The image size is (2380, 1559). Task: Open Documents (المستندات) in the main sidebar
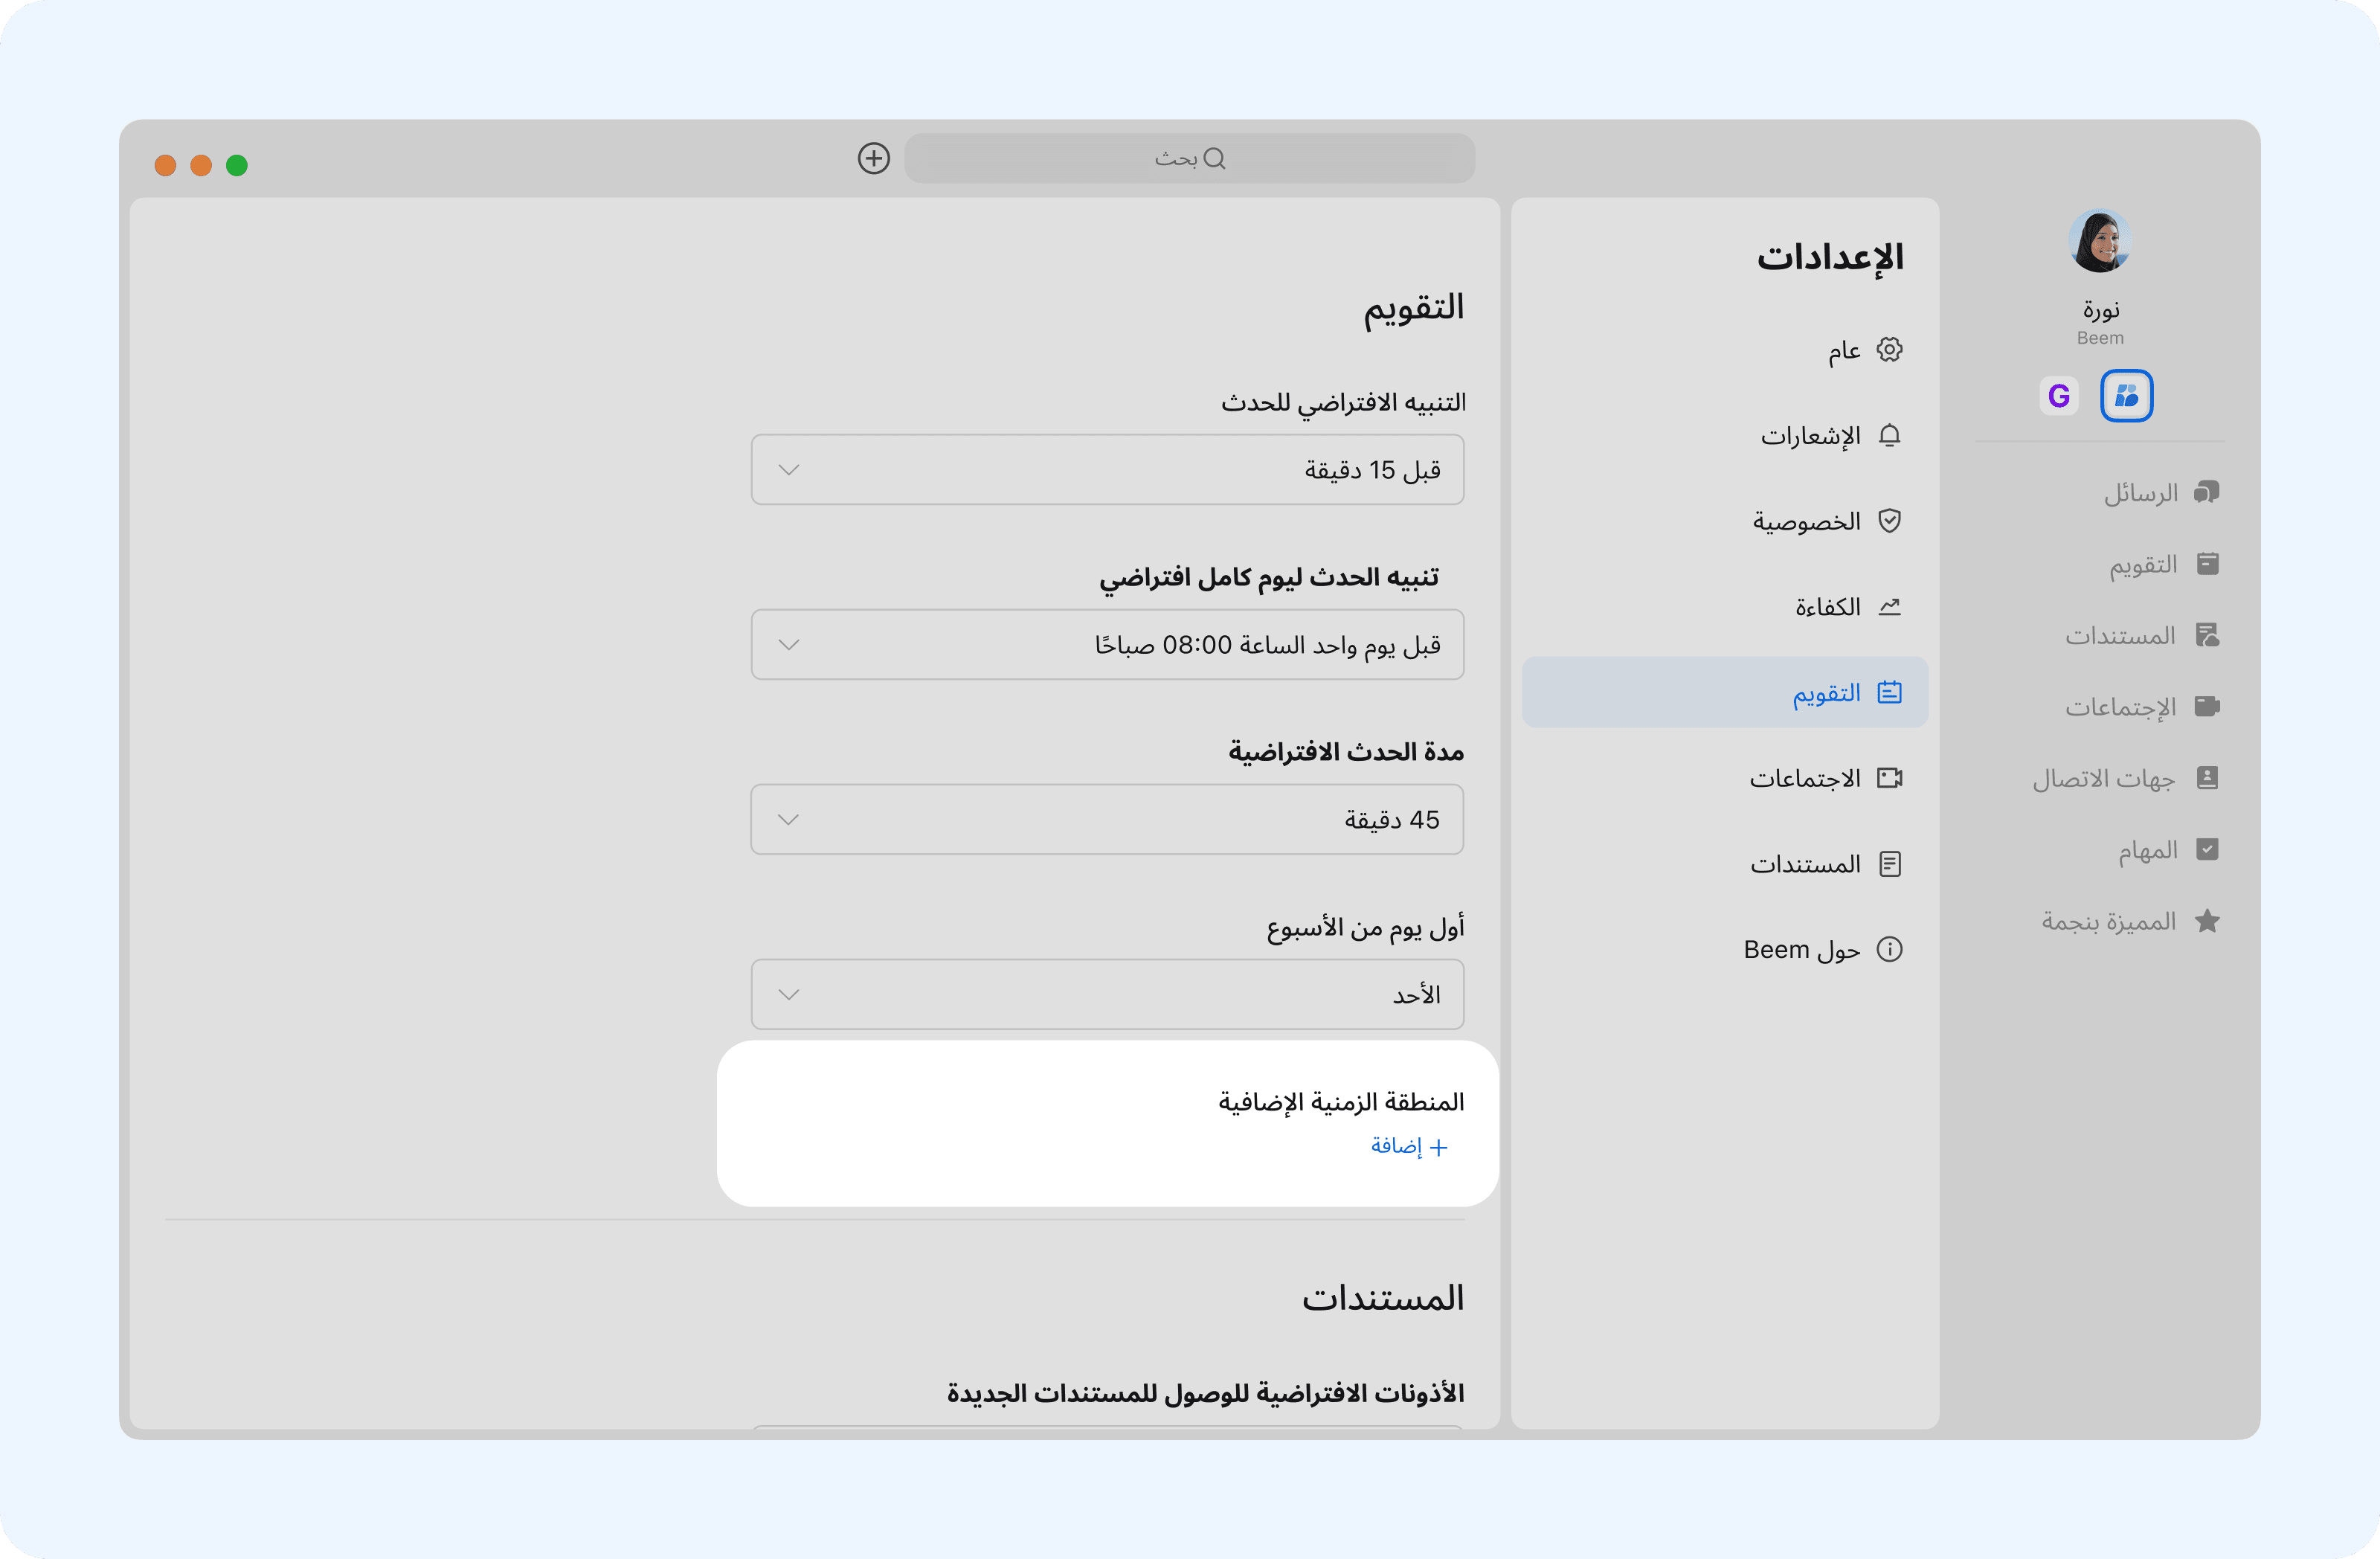point(2141,636)
